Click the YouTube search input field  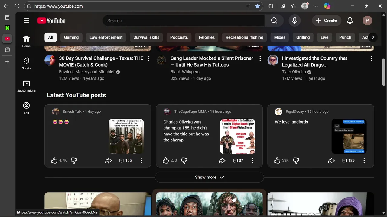(x=184, y=20)
